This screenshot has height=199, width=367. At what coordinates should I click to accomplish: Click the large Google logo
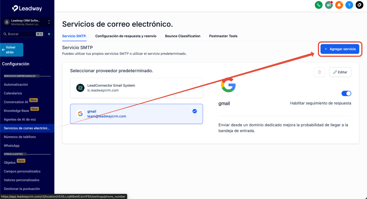click(x=228, y=85)
